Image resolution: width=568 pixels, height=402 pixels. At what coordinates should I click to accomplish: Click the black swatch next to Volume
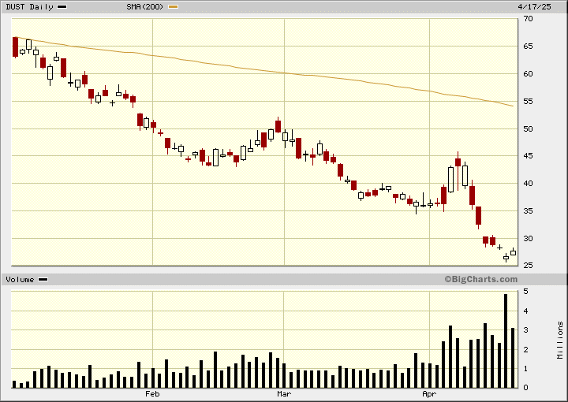click(43, 280)
